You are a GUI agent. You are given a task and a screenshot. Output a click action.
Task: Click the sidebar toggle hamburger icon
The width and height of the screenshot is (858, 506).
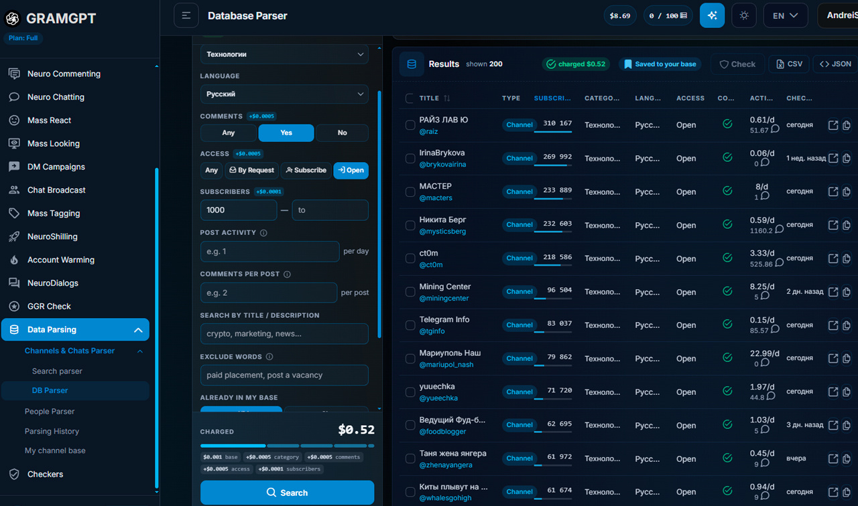click(x=186, y=15)
